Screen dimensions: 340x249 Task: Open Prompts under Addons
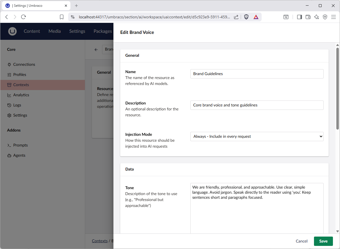click(x=20, y=145)
